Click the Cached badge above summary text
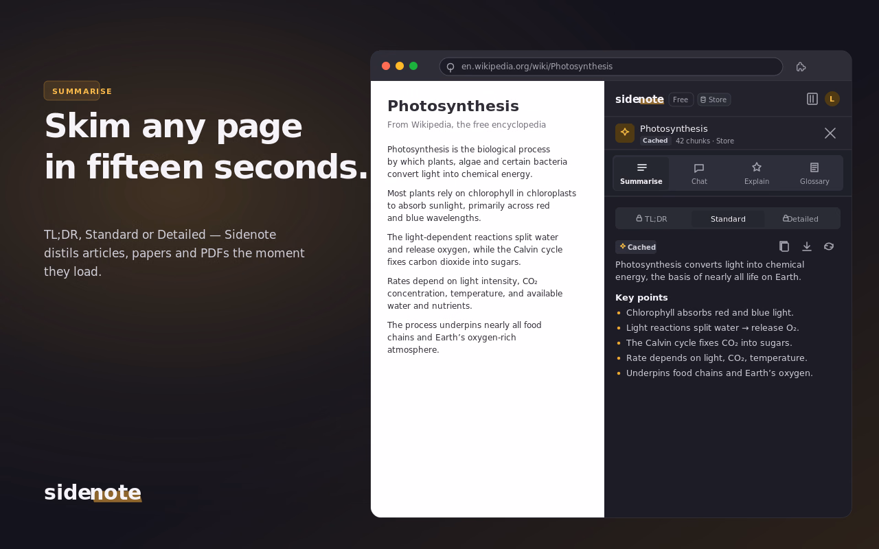879x549 pixels. 636,247
